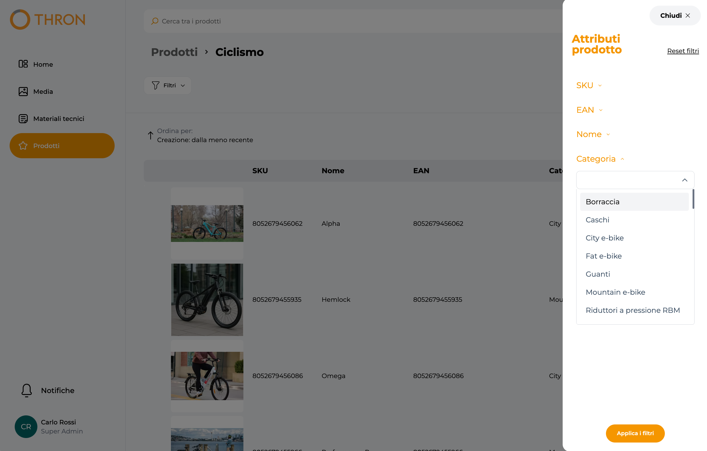The image size is (707, 451).
Task: Click the X icon beside Chiudi
Action: [x=688, y=16]
